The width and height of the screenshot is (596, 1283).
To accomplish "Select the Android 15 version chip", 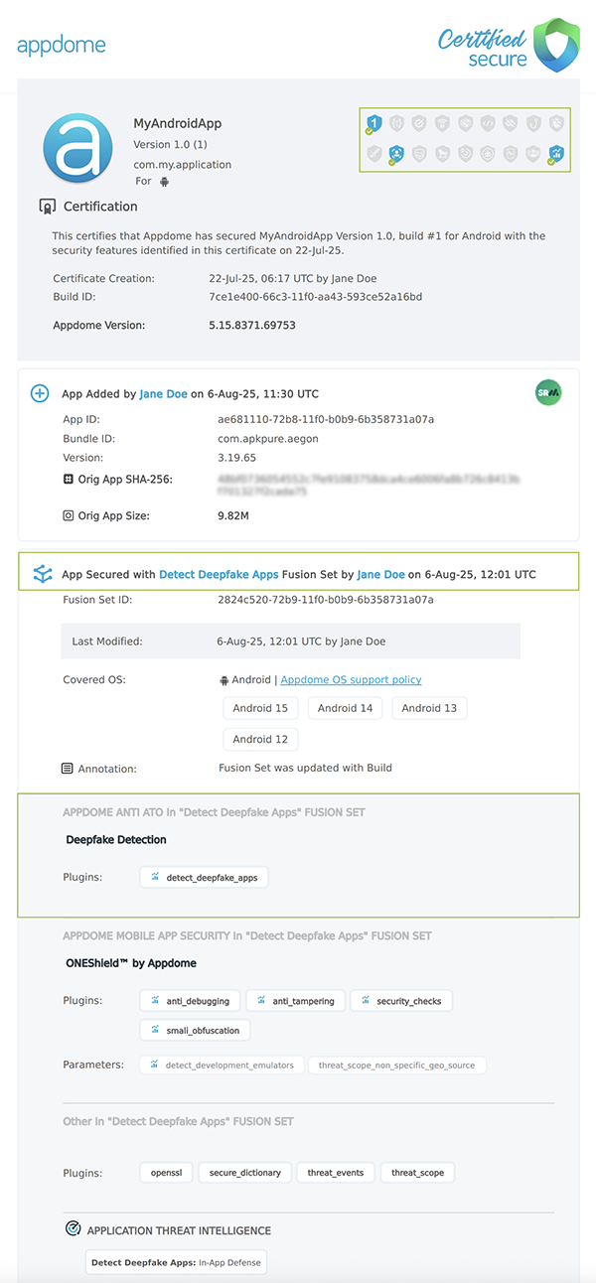I will [x=260, y=707].
